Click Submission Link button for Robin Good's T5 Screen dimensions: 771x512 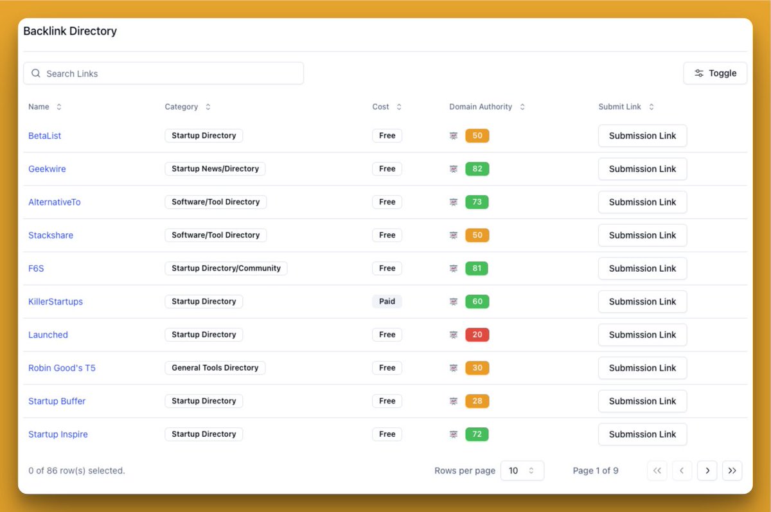[642, 368]
